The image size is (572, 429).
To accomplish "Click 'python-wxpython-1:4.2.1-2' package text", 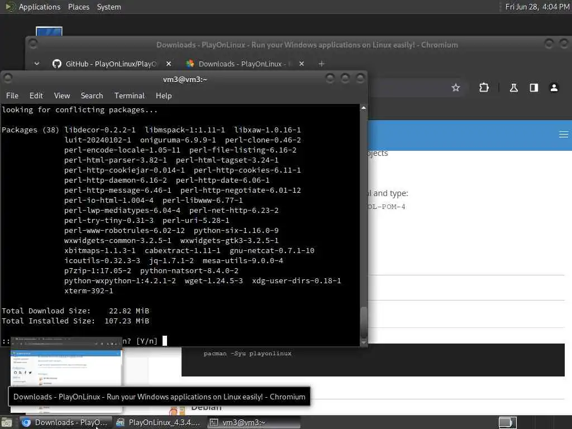I will point(120,281).
